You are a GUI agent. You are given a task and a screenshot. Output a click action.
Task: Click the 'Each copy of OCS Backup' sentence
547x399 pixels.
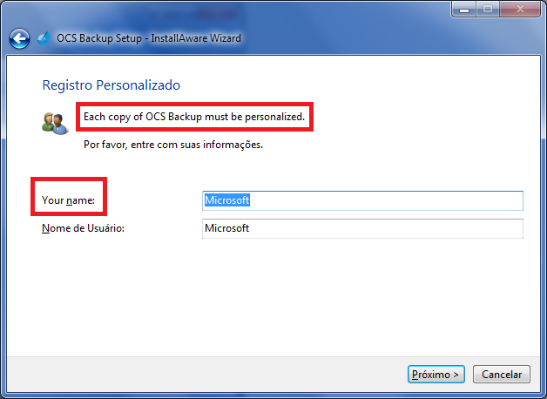(194, 117)
